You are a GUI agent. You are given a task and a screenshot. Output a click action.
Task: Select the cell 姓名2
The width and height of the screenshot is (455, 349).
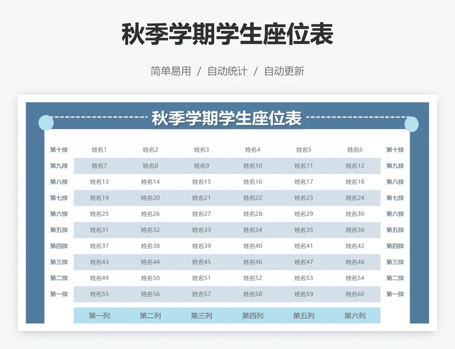point(150,150)
